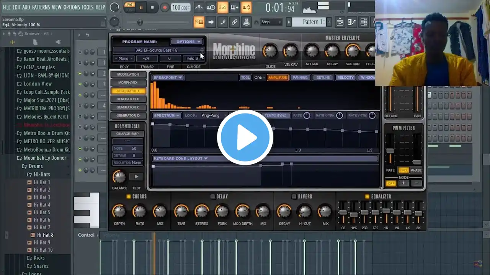
Task: Open the SPECTRUM dropdown
Action: (167, 115)
